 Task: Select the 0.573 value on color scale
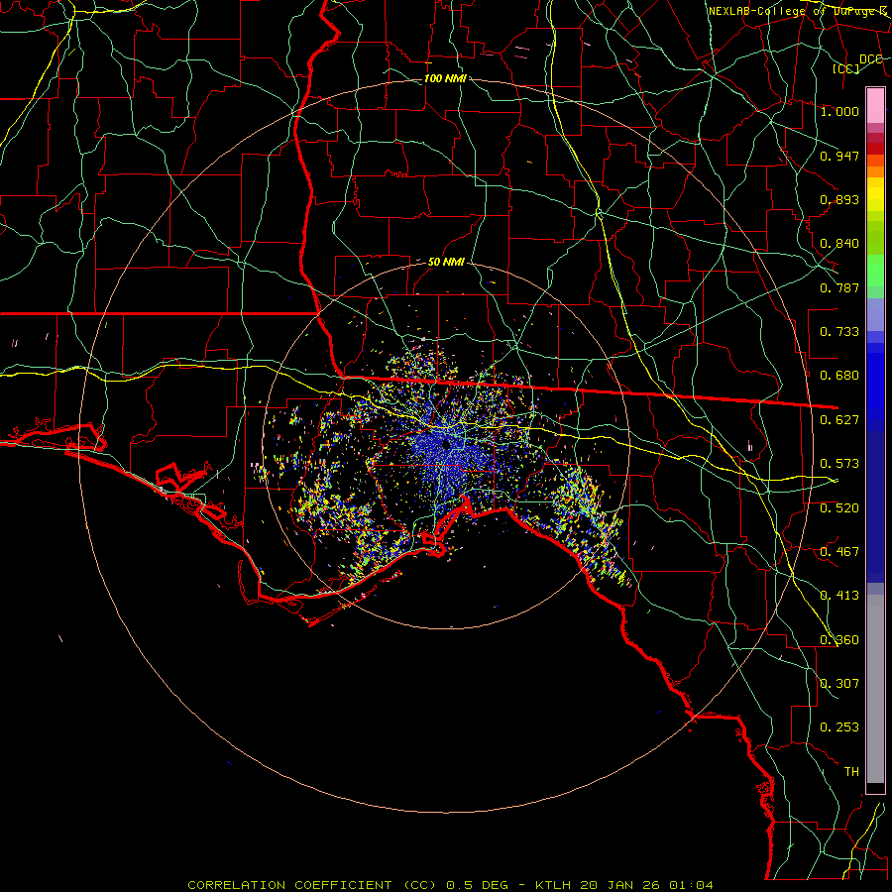click(x=839, y=464)
